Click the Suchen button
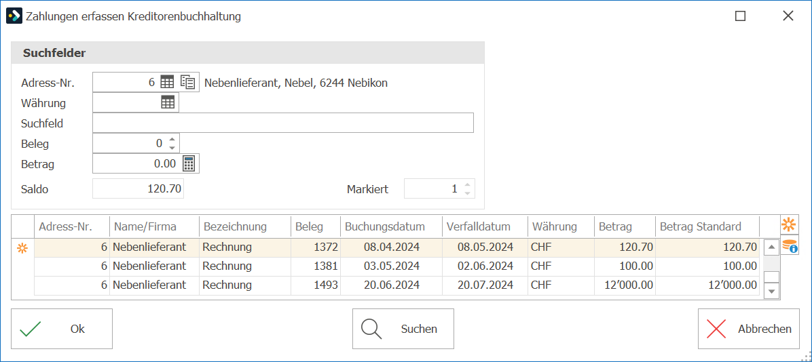This screenshot has height=362, width=812. pos(403,329)
